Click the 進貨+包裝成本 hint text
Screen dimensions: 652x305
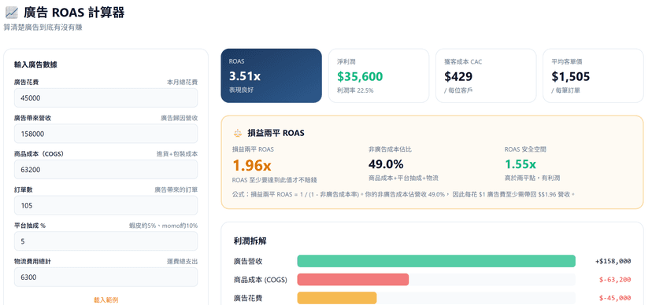point(176,154)
